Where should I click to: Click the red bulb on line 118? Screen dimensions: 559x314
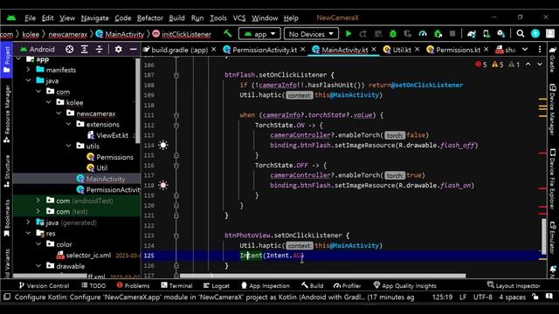163,185
